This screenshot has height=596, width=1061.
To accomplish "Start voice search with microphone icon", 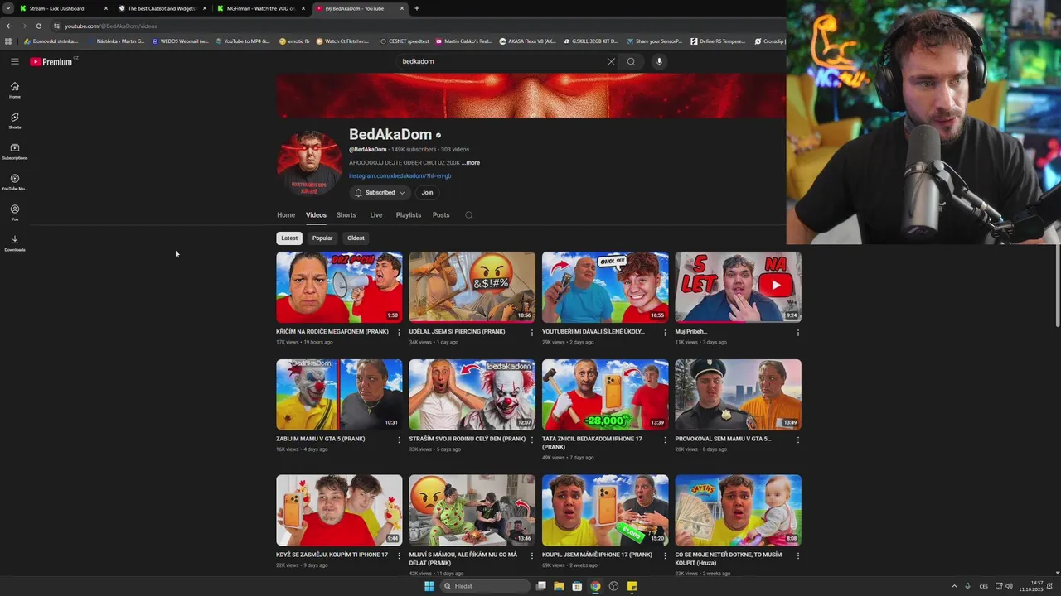I will click(659, 61).
